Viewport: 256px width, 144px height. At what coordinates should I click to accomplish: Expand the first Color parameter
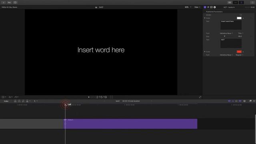coord(205,18)
